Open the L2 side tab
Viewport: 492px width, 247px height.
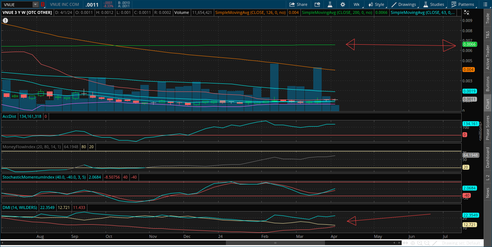pos(487,177)
